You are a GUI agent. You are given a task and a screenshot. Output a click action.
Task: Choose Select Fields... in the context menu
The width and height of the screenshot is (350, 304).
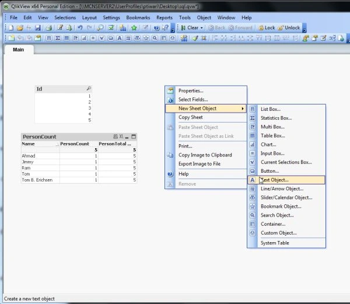(206, 100)
